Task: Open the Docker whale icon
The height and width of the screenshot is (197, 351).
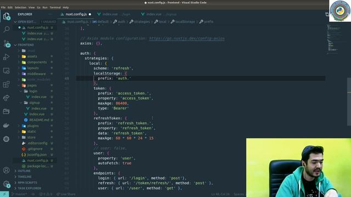Action: [6, 125]
